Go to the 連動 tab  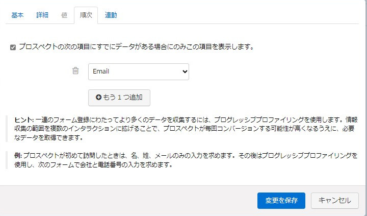click(x=111, y=15)
